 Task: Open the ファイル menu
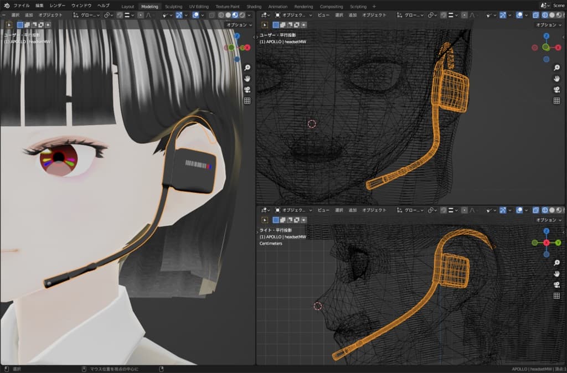tap(22, 6)
